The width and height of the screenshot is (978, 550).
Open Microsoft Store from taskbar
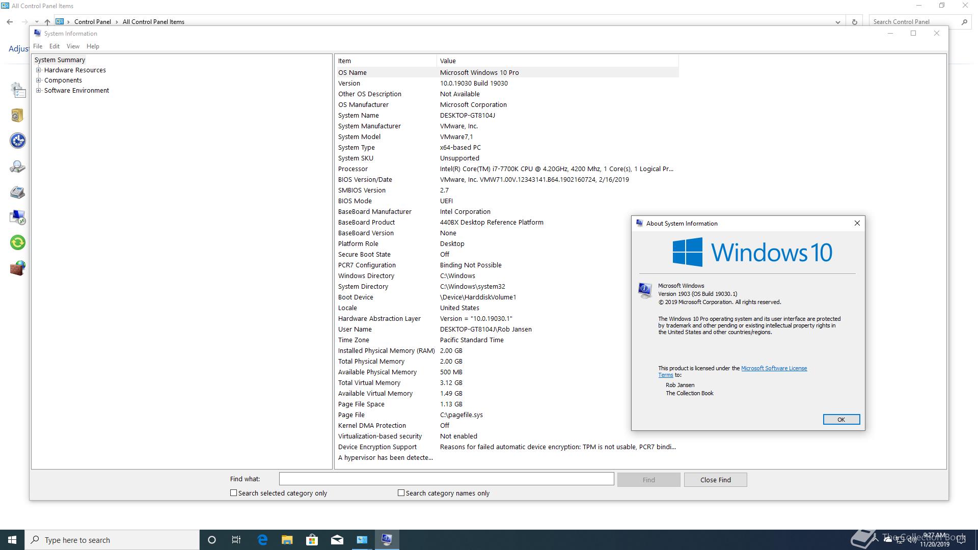coord(312,540)
